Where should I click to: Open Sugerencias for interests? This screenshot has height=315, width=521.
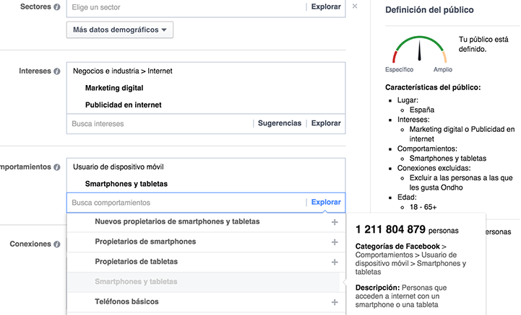[280, 124]
